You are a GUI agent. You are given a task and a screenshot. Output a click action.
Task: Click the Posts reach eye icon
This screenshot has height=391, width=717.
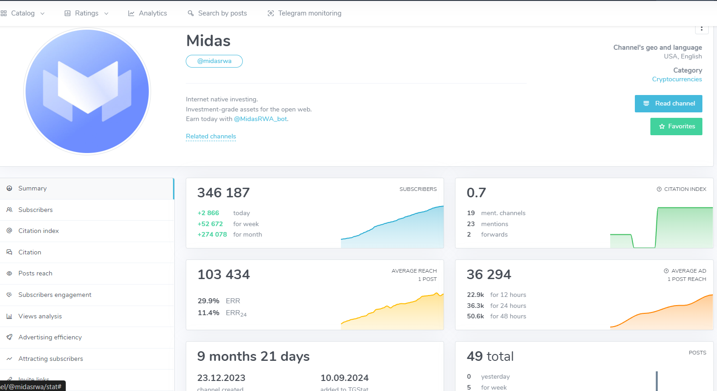(9, 273)
